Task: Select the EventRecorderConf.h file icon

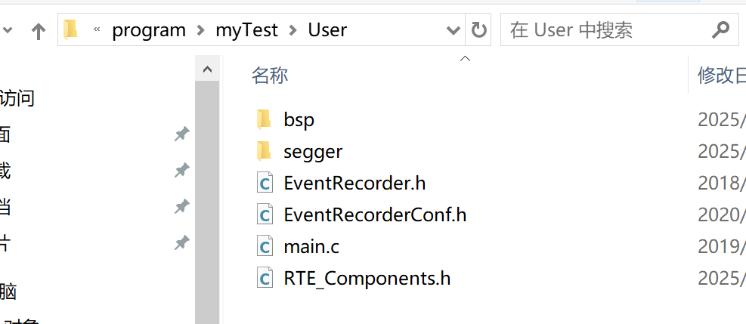Action: pos(265,214)
